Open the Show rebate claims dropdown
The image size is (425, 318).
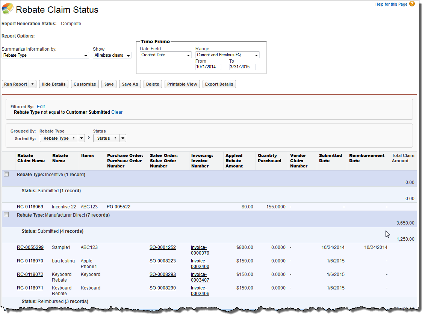(x=112, y=55)
